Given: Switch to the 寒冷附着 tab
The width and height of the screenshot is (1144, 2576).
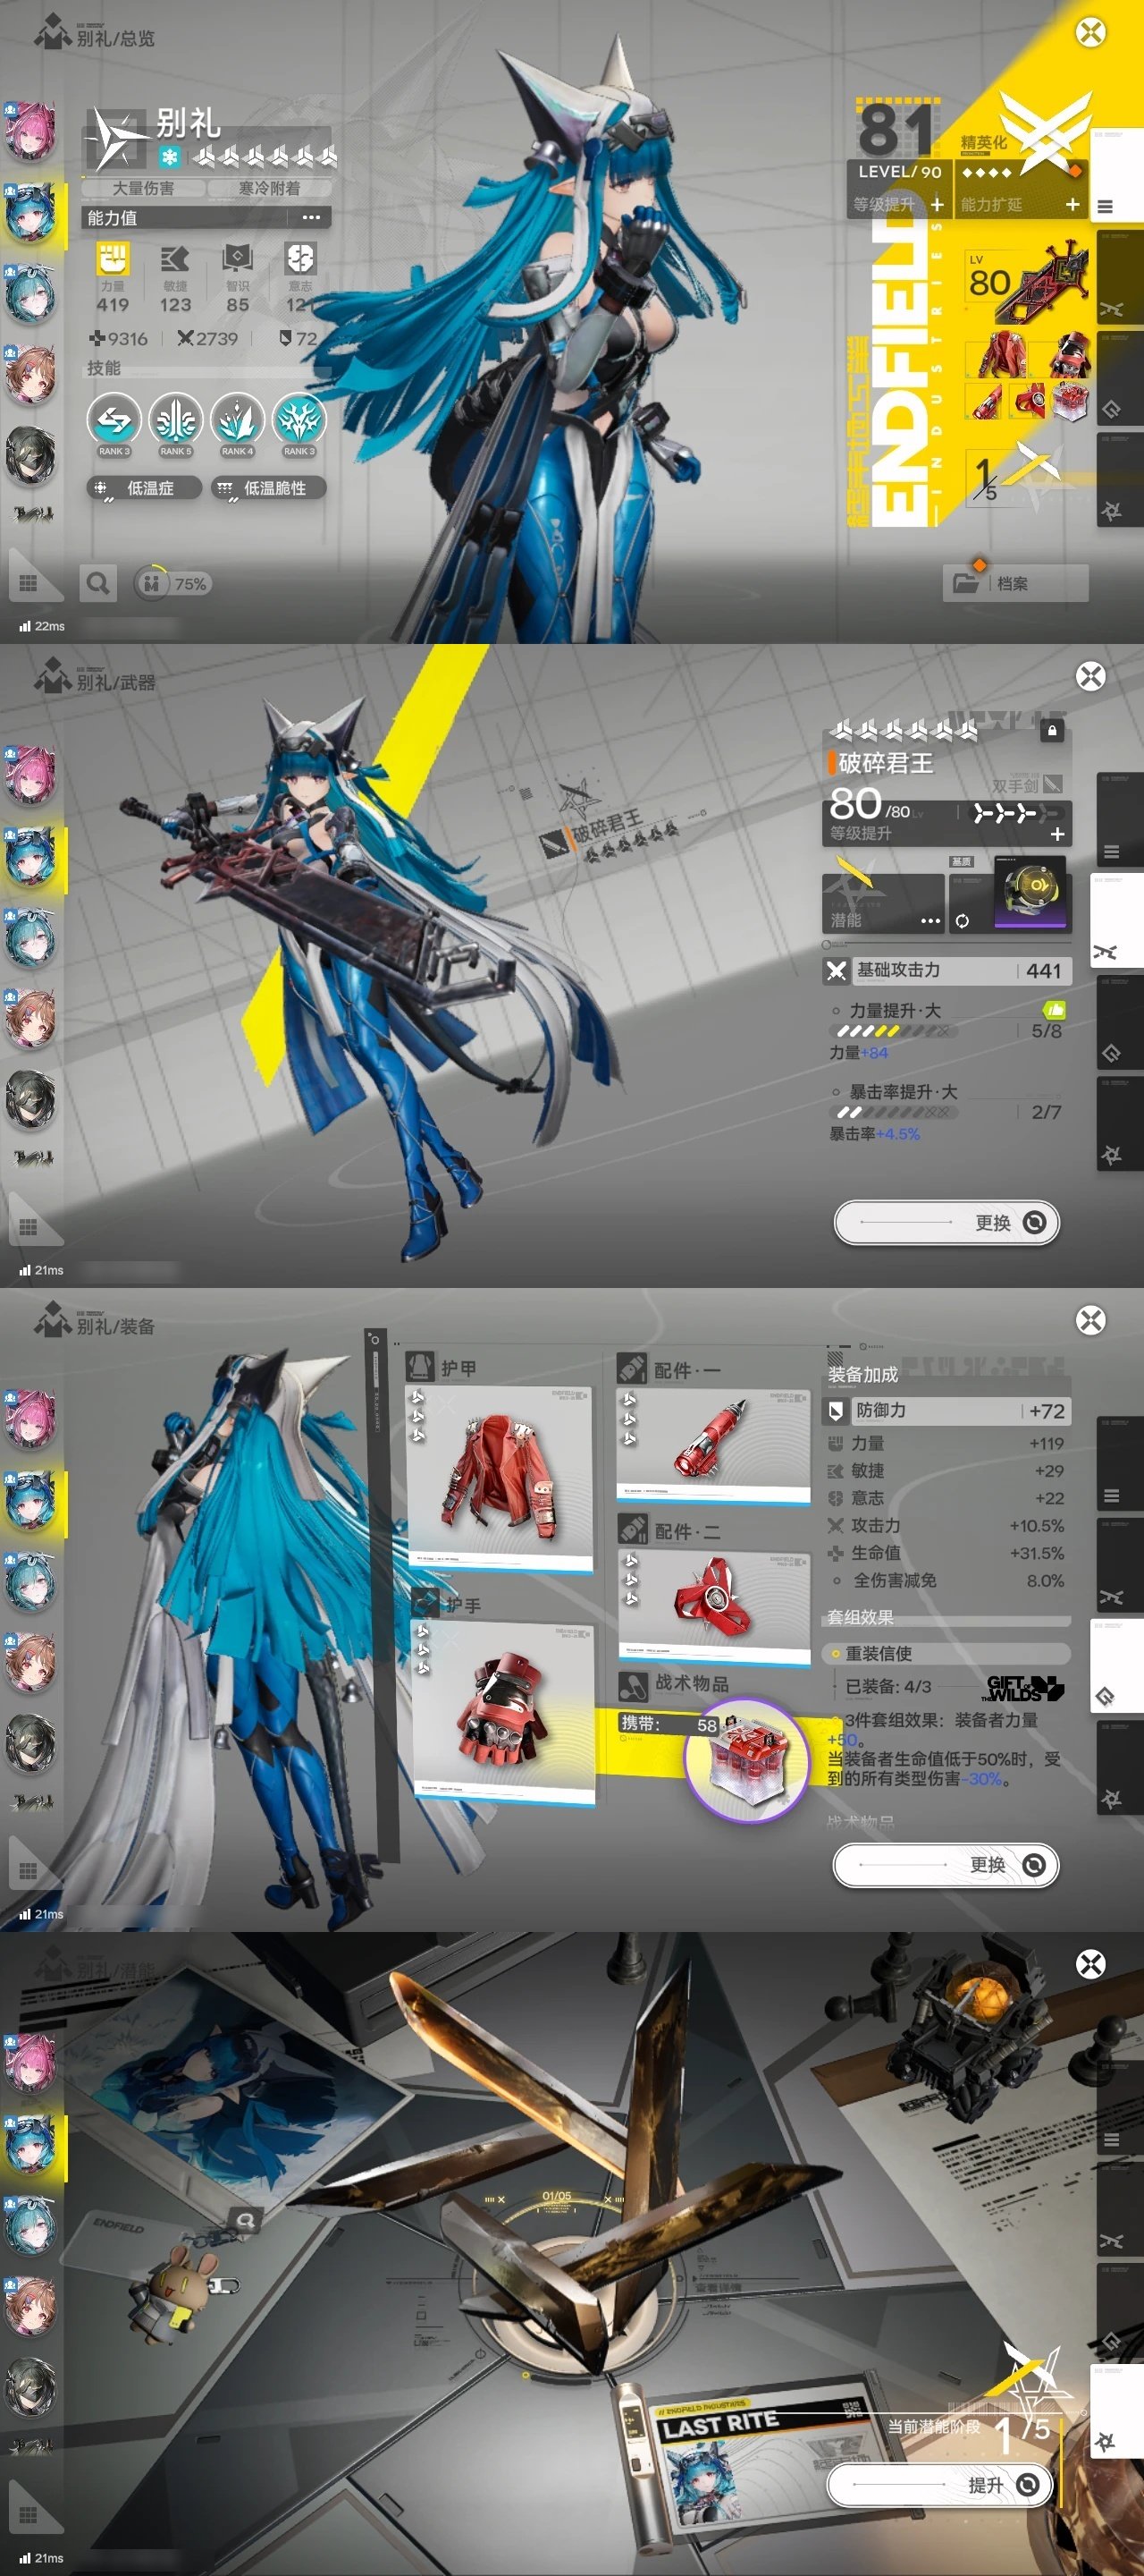Looking at the screenshot, I should coord(269,188).
